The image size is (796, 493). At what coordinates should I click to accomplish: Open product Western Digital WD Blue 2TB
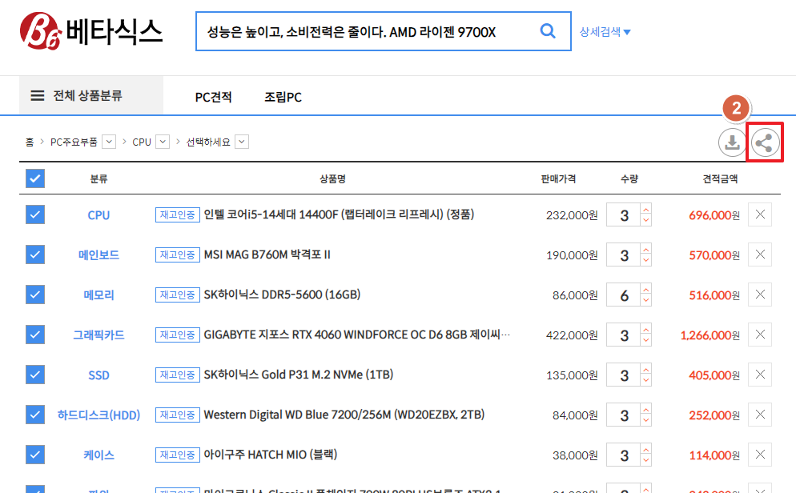tap(344, 415)
